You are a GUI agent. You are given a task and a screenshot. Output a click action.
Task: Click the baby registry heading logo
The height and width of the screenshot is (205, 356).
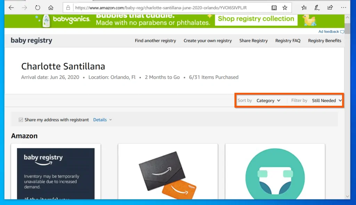click(31, 40)
